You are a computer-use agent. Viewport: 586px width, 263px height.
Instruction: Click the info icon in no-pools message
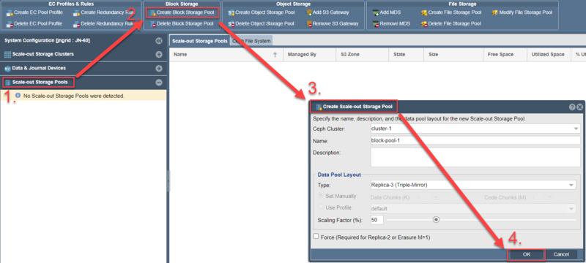pos(18,96)
